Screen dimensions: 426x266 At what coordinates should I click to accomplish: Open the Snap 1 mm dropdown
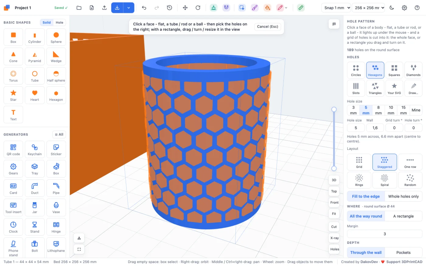point(336,8)
